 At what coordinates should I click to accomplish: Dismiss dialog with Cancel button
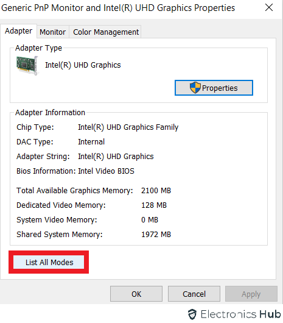coord(194,294)
